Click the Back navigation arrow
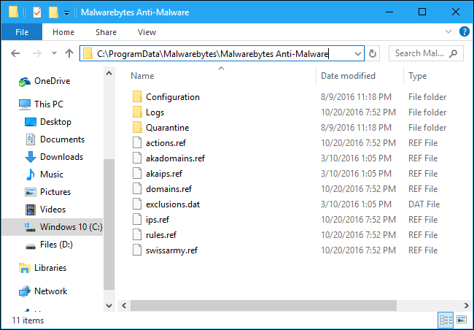The width and height of the screenshot is (474, 330). 16,53
